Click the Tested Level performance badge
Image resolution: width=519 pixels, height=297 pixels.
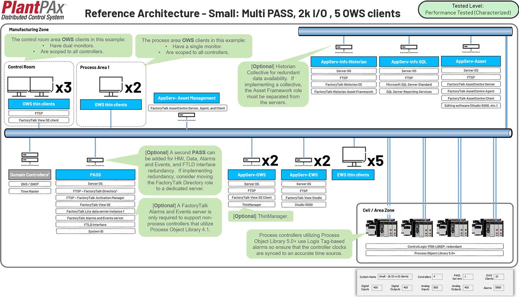(468, 9)
